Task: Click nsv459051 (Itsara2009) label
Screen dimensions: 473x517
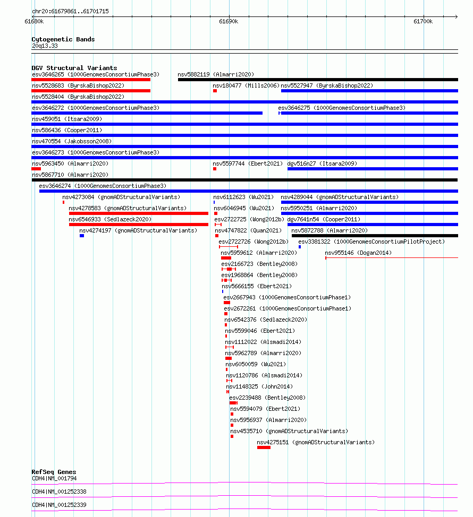Action: [x=66, y=119]
